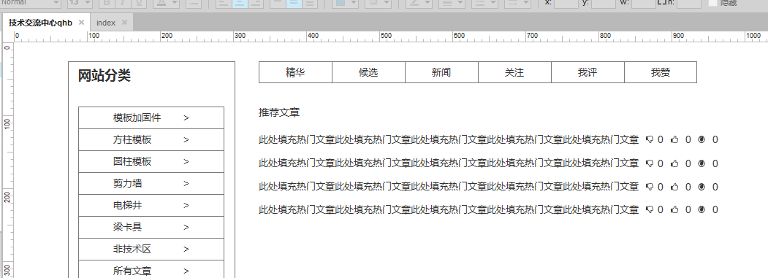Click thumbs-up icon in third article row
The height and width of the screenshot is (278, 768).
click(675, 187)
